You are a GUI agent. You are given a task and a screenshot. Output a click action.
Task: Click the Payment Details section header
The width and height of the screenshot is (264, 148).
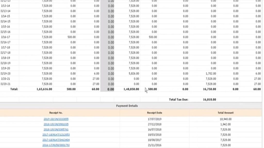point(126,106)
